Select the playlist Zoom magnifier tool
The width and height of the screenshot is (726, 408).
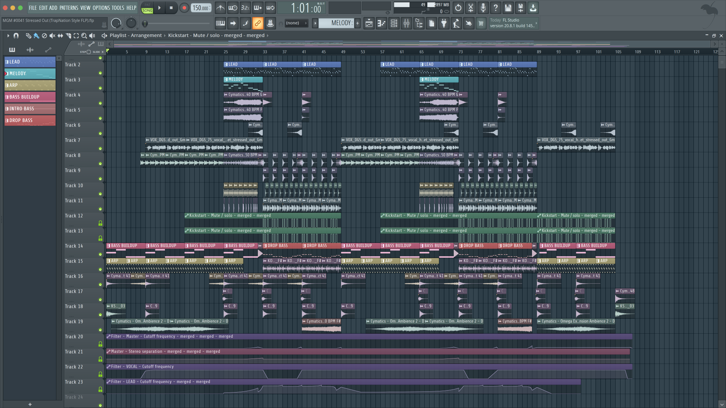(x=84, y=36)
